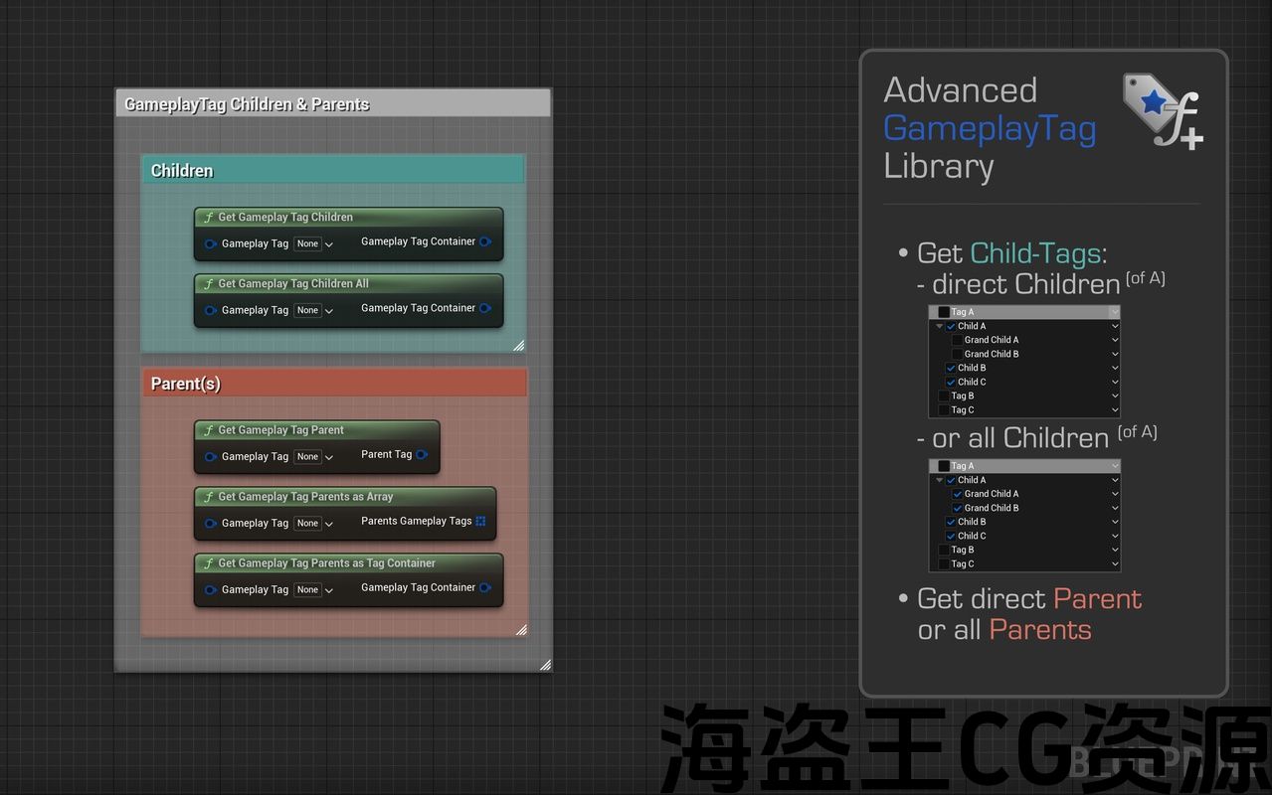Toggle Child C checkbox in the direct Children list
The height and width of the screenshot is (795, 1272).
point(951,382)
